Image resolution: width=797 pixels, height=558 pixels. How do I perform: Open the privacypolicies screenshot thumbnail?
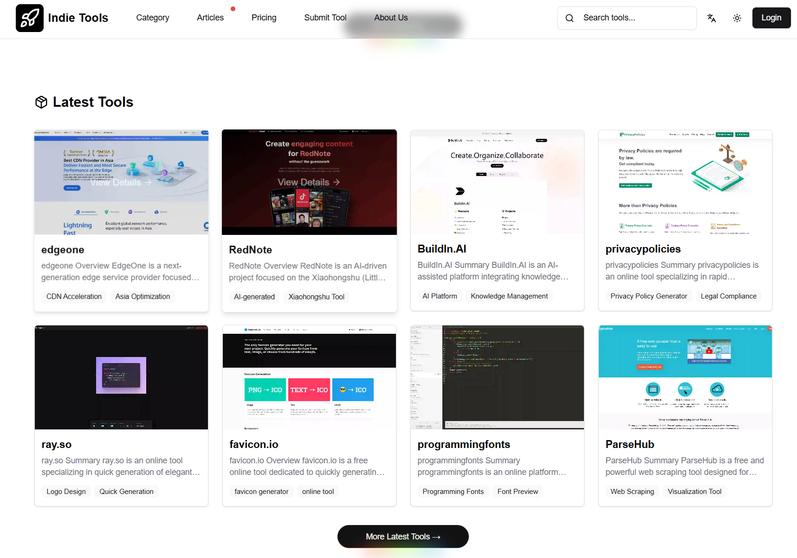(685, 182)
